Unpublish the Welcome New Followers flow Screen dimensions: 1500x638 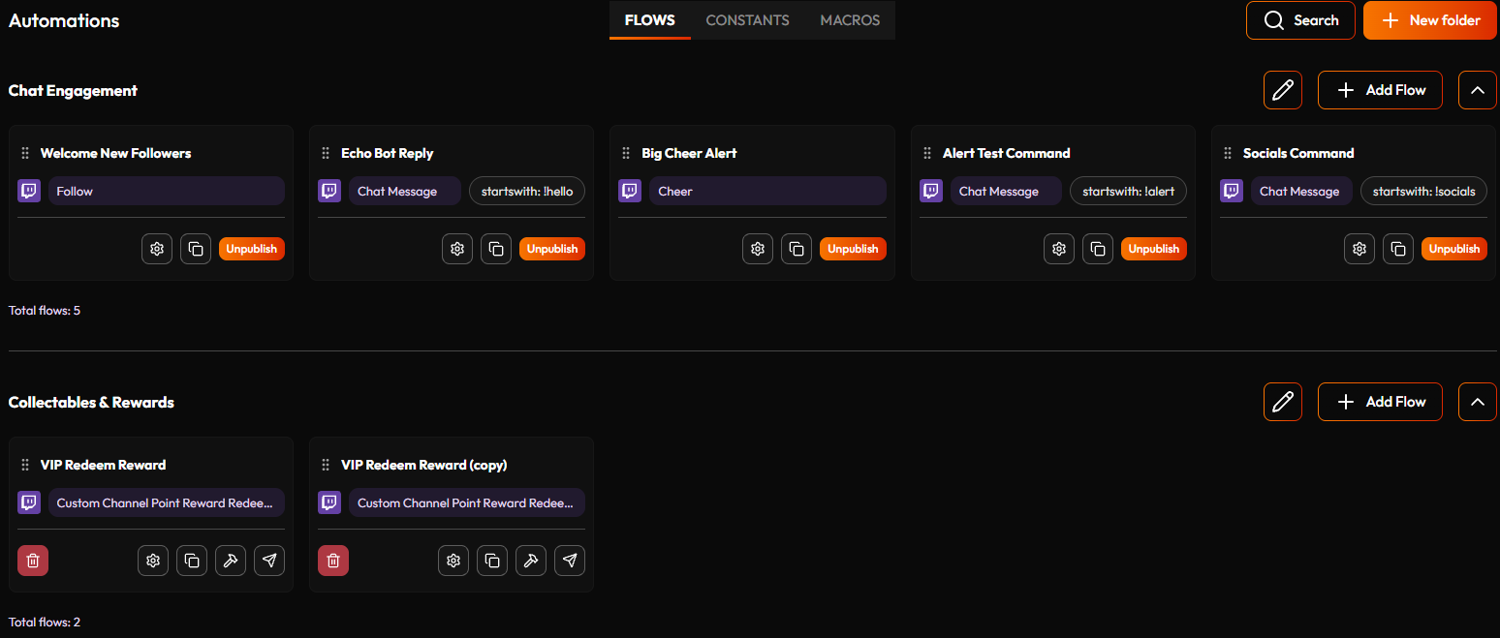(x=252, y=249)
